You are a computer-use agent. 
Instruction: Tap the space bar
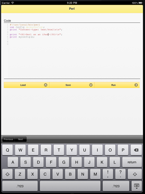pos(70,186)
